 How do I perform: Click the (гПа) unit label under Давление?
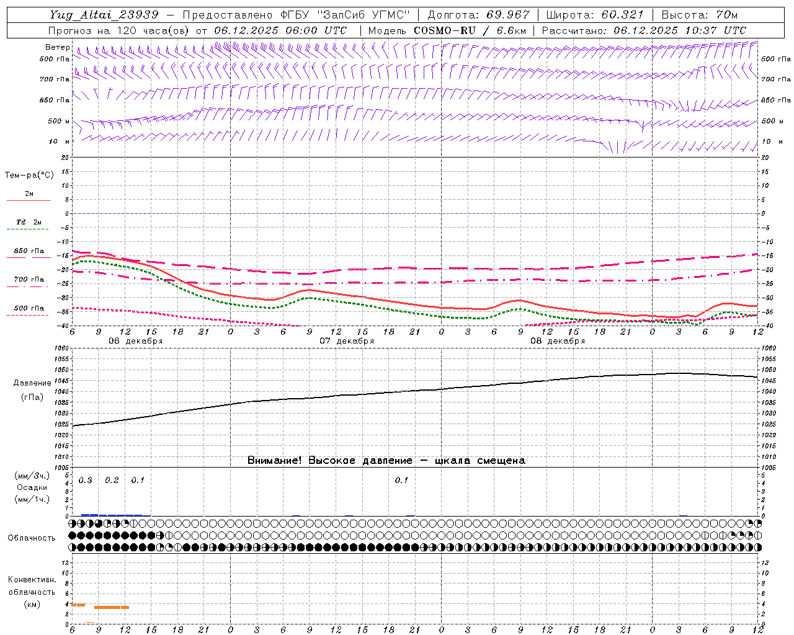click(x=32, y=397)
